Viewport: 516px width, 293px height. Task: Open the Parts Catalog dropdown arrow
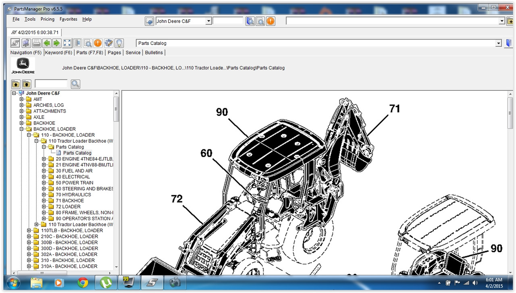click(499, 43)
